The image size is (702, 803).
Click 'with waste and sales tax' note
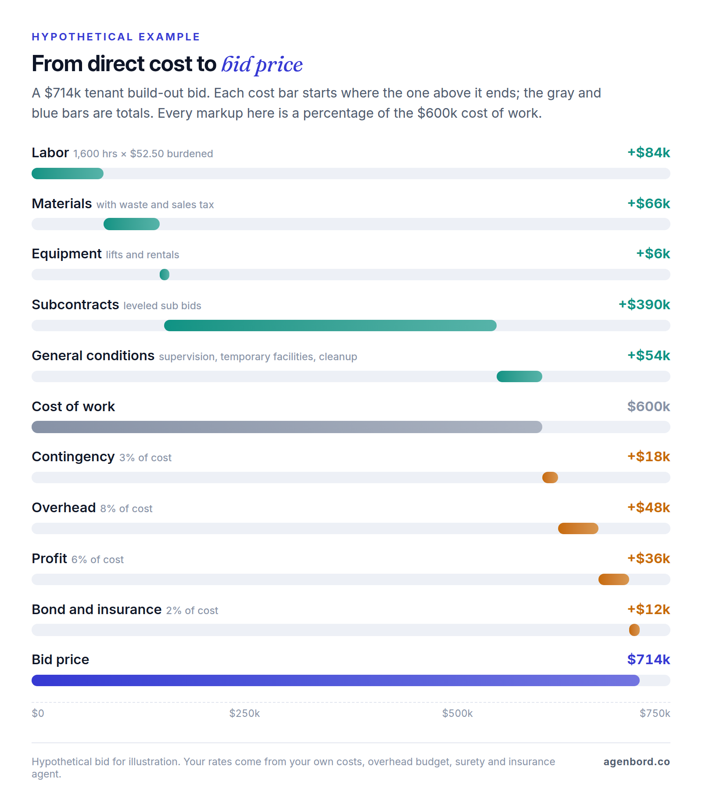(x=155, y=205)
